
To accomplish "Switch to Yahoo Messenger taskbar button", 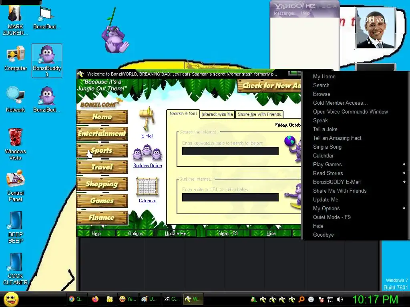I will click(127, 299).
